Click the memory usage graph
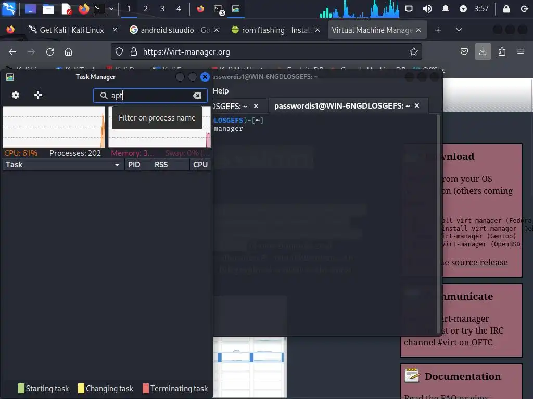 [x=159, y=127]
